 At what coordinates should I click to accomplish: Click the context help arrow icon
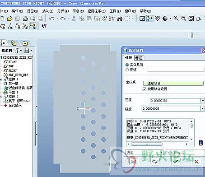point(44,26)
